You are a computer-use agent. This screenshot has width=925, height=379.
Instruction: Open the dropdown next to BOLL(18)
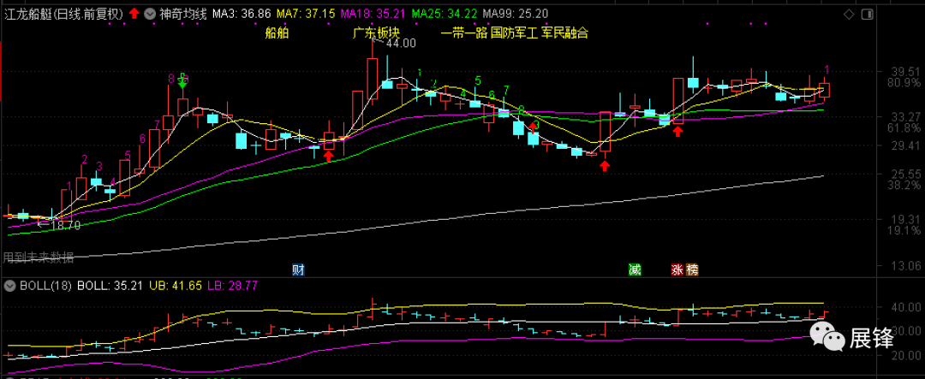[9, 286]
